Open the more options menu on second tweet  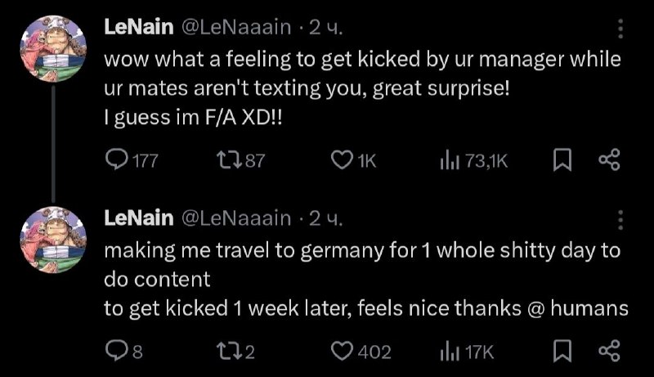click(x=620, y=219)
